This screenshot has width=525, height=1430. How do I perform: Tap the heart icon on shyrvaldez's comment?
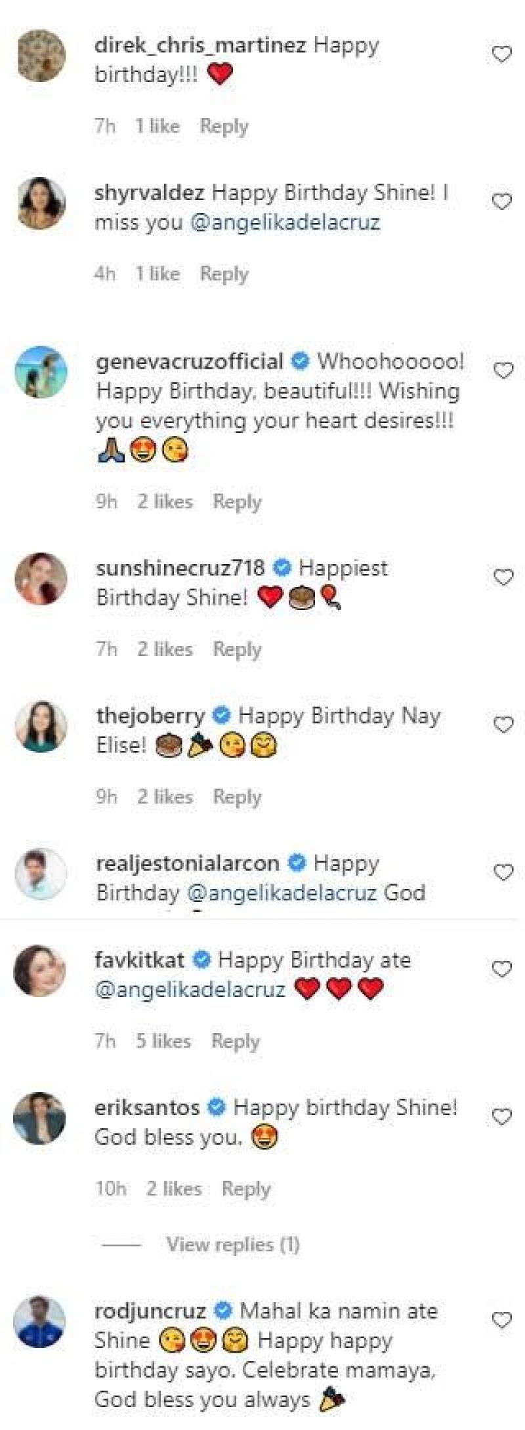coord(501,201)
